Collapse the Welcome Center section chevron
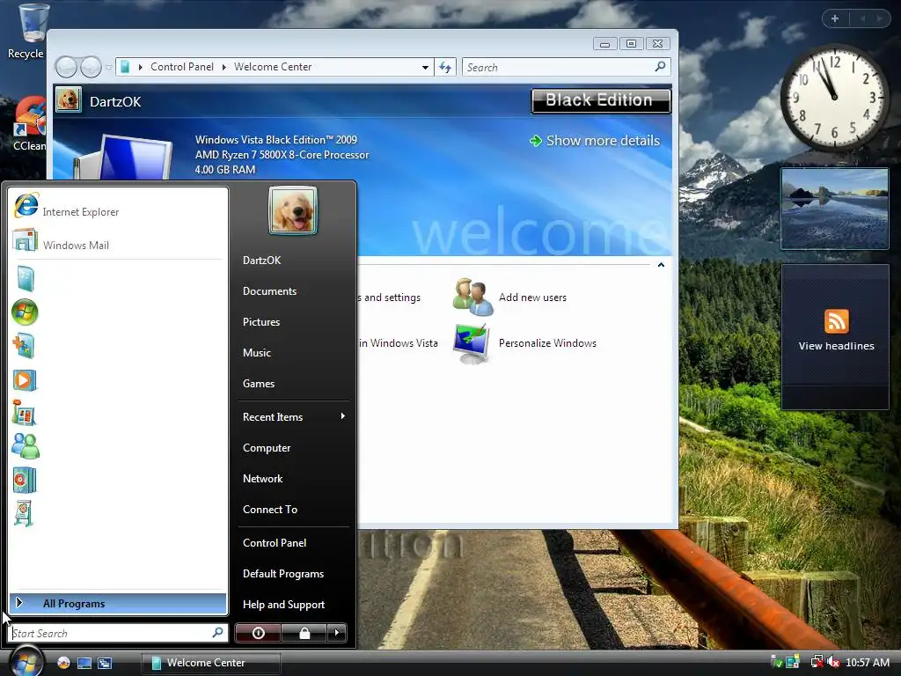Screen dimensions: 901x676 click(x=661, y=265)
